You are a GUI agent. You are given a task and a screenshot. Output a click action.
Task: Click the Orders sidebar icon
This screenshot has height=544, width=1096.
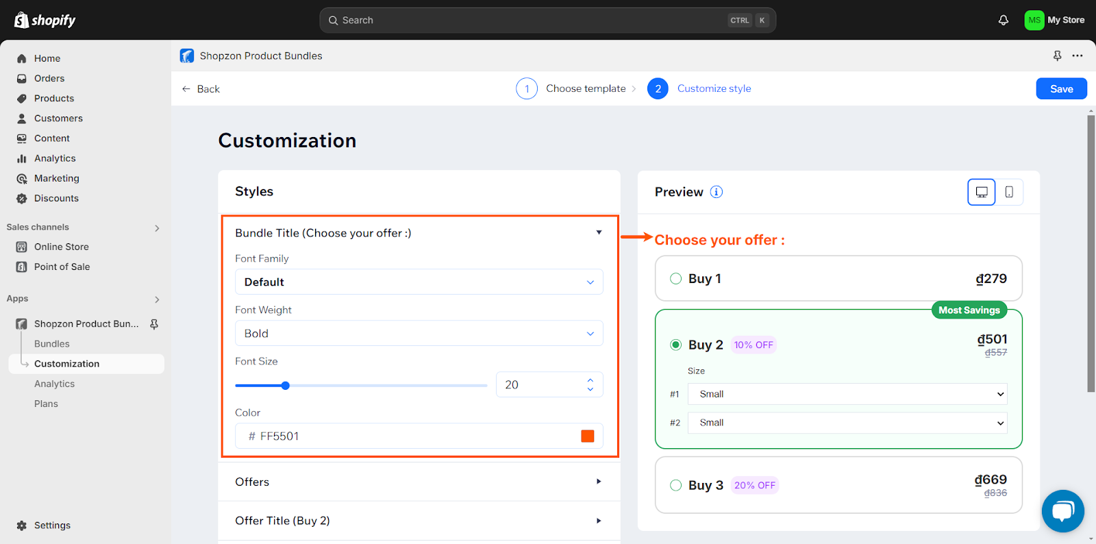pos(22,78)
